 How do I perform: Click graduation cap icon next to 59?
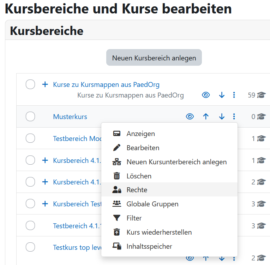coord(262,95)
